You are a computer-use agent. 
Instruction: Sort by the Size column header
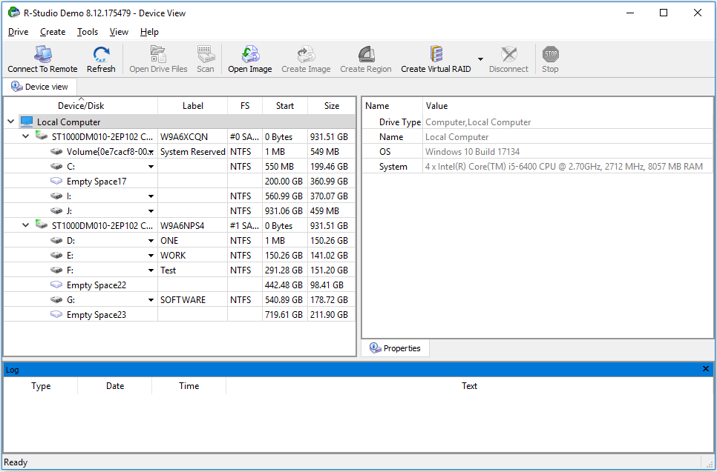point(332,106)
